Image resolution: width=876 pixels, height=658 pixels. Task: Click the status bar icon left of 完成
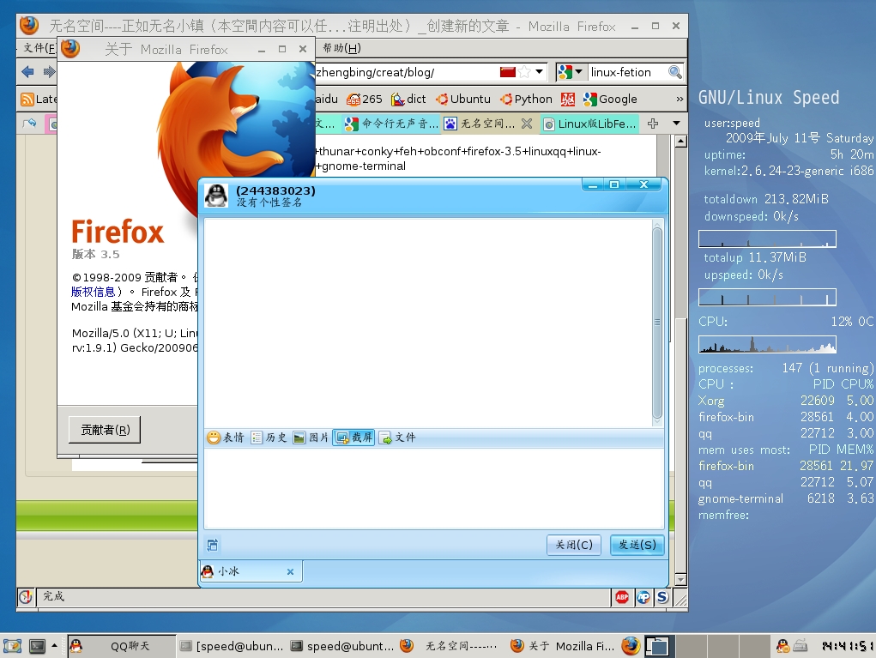26,597
